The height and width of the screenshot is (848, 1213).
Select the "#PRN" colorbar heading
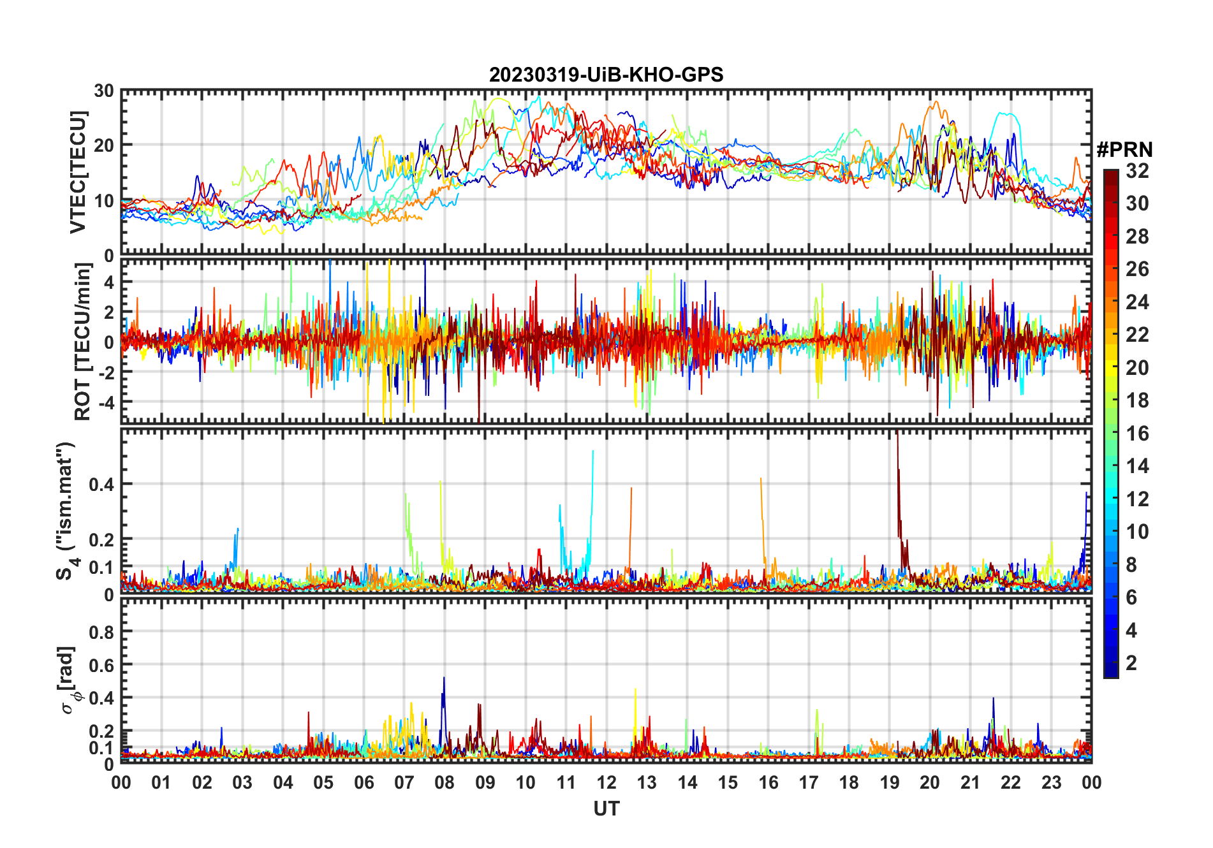(x=1124, y=150)
